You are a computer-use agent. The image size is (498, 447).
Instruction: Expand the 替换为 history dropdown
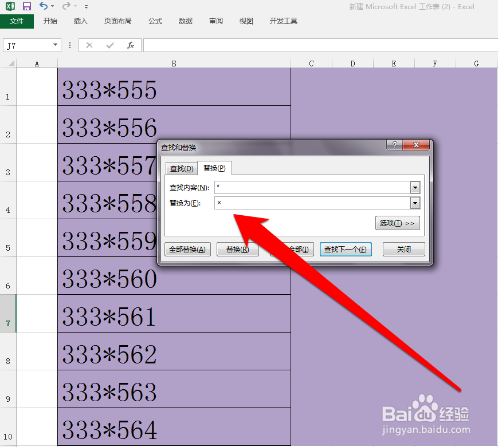click(415, 203)
